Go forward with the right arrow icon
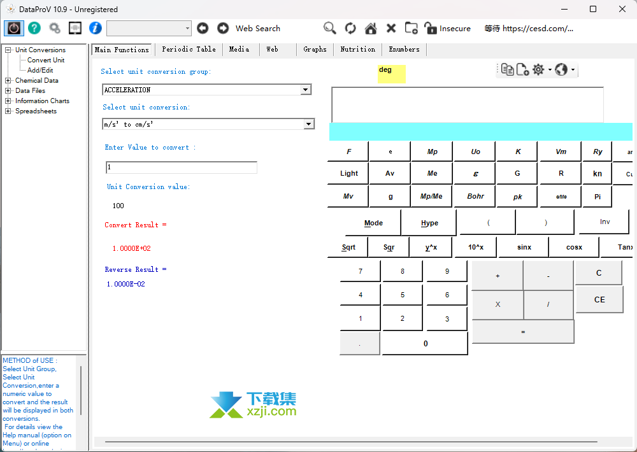This screenshot has width=637, height=452. tap(223, 28)
